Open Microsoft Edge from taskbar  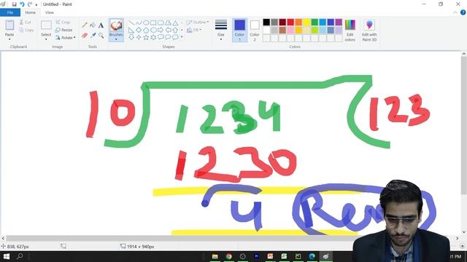tap(312, 256)
